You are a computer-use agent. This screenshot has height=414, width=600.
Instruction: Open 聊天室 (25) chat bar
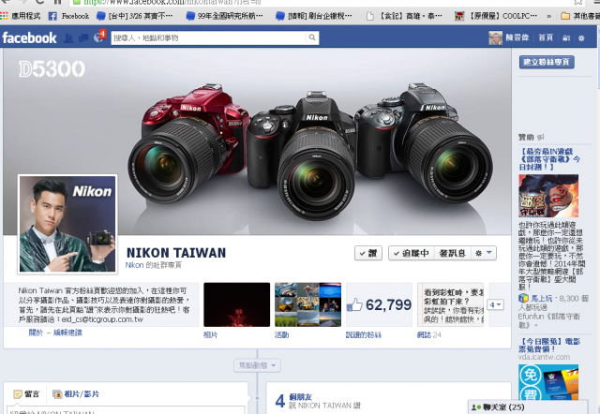pyautogui.click(x=528, y=407)
